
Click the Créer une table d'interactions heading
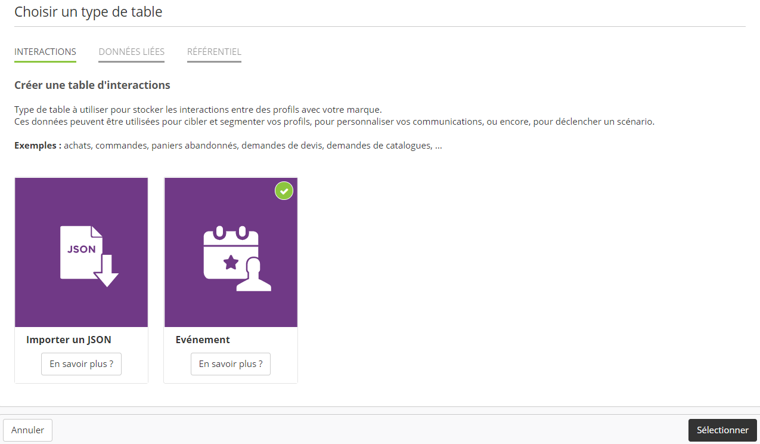pyautogui.click(x=92, y=85)
